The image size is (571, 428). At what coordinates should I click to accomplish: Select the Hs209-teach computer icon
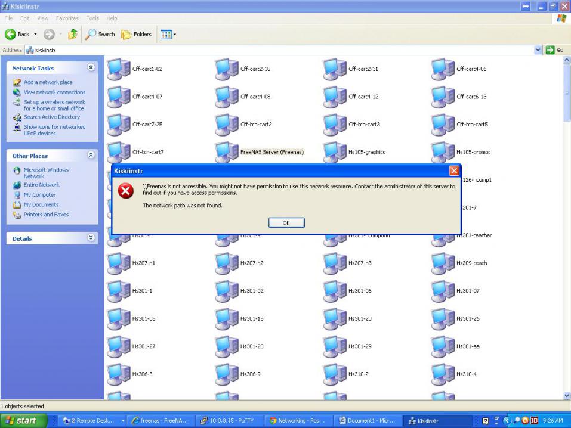443,263
